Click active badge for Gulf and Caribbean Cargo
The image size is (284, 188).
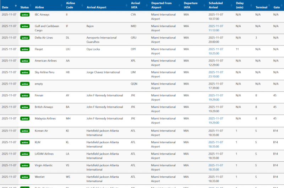[x=25, y=26]
